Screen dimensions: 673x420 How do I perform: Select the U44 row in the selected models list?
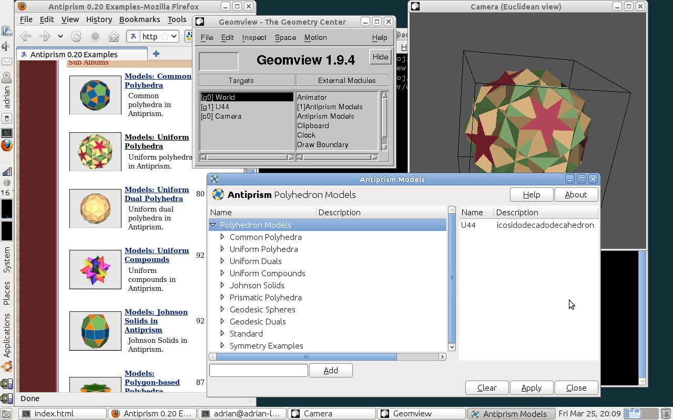pyautogui.click(x=528, y=225)
